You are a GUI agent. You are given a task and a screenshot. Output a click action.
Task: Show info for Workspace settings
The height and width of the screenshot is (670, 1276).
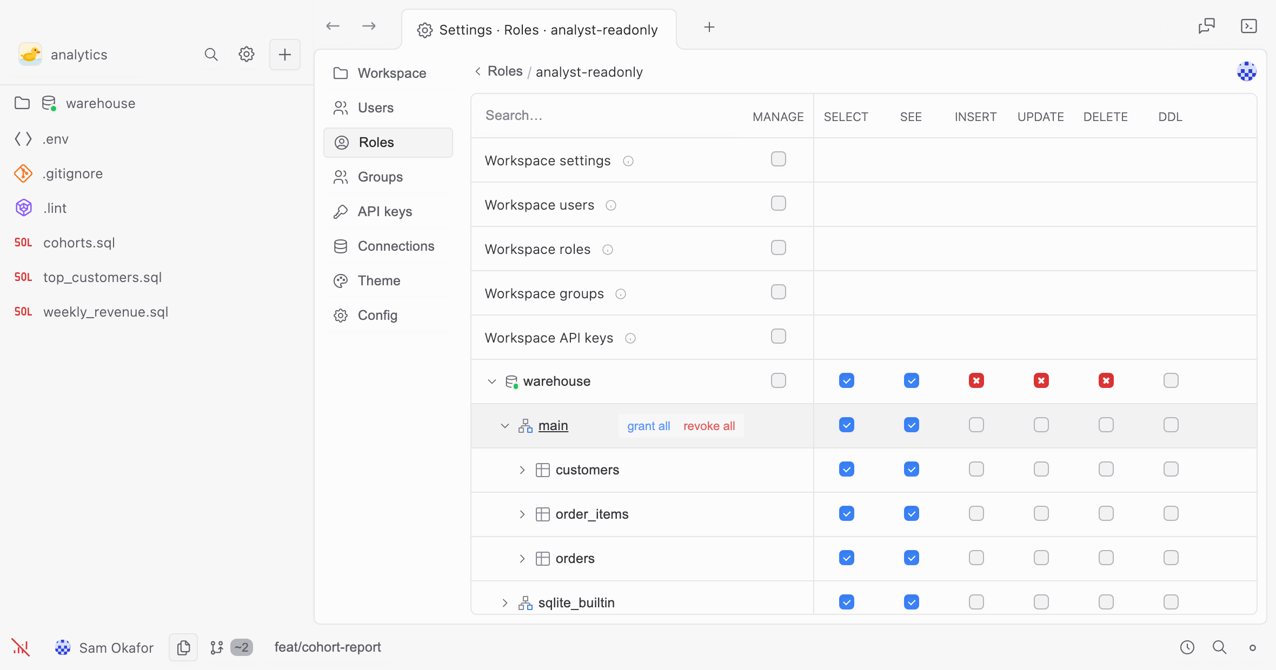pos(628,161)
